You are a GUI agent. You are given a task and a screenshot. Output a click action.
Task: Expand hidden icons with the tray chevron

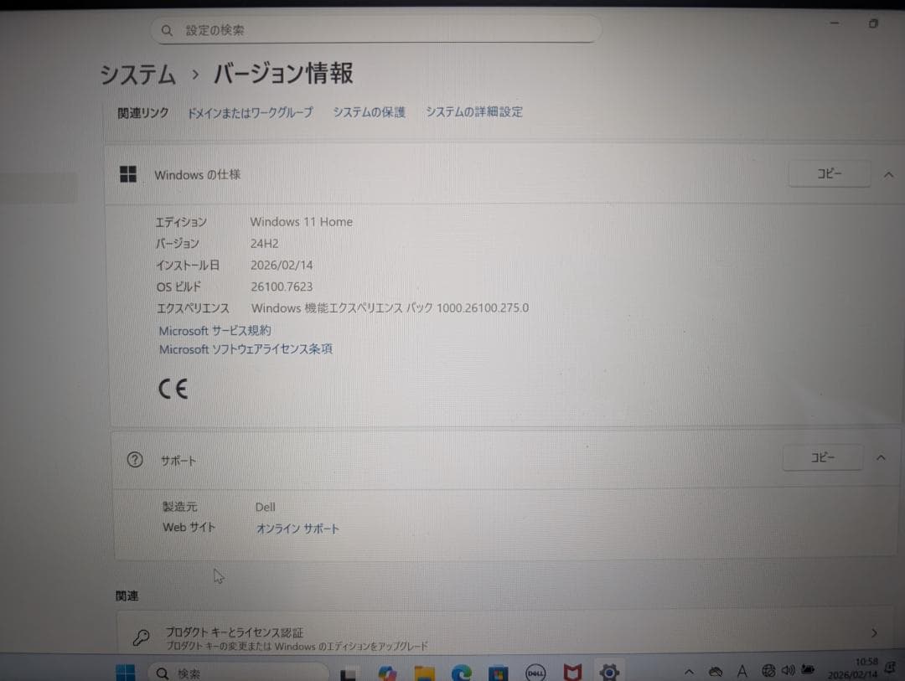689,670
